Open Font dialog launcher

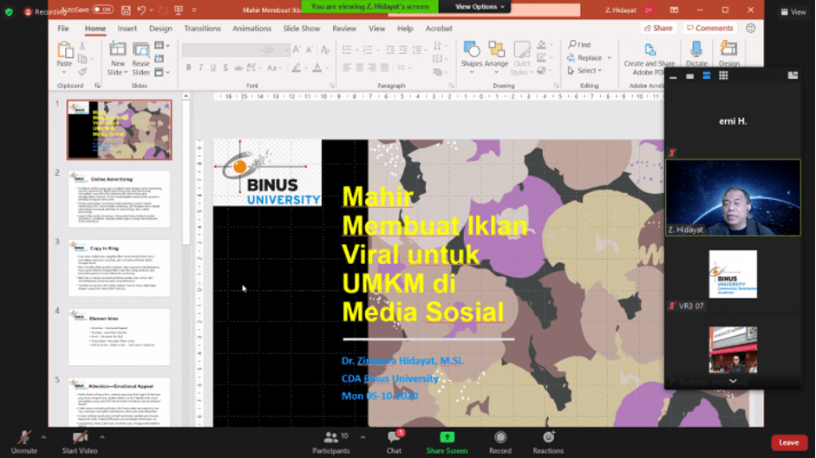tap(332, 85)
